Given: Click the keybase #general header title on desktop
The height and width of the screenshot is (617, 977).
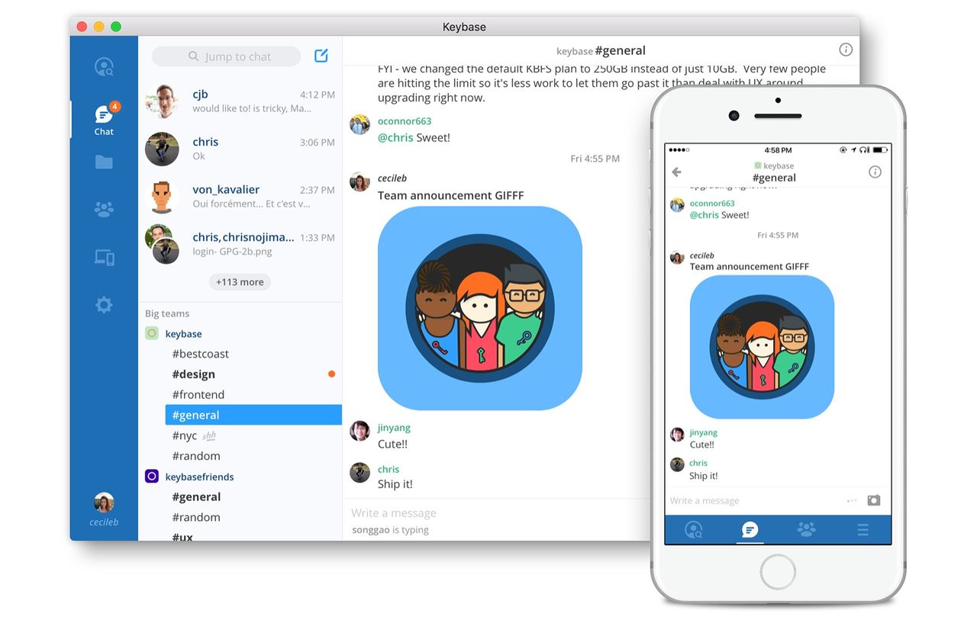Looking at the screenshot, I should tap(601, 50).
